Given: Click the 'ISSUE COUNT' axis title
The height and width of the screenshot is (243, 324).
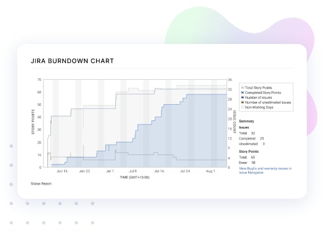Looking at the screenshot, I should (234, 122).
